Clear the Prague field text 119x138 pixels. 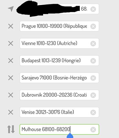click(93, 26)
